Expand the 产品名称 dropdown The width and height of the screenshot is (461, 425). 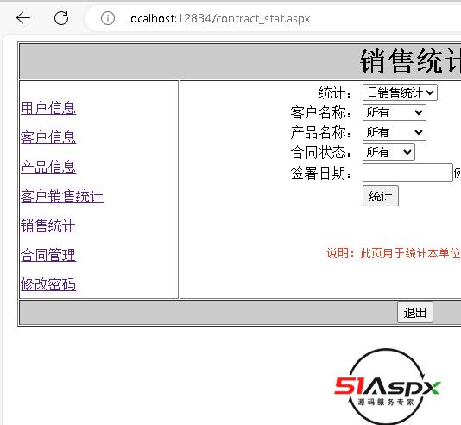[x=395, y=132]
